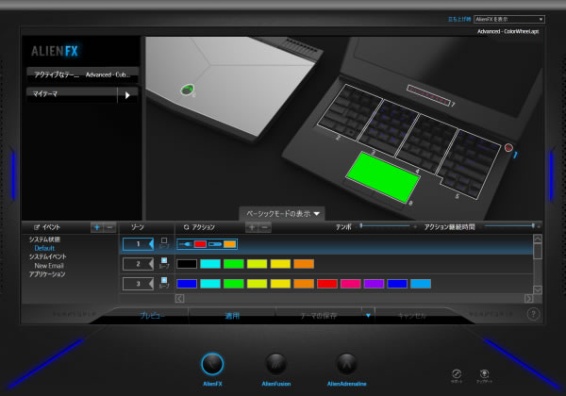Open the ベーシックモードの表示 dropdown
Viewport: 566px width, 396px height.
[283, 213]
